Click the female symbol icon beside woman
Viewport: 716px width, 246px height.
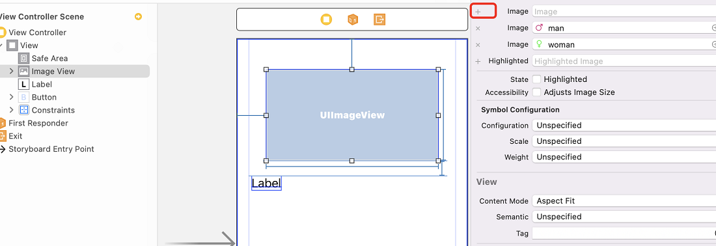pyautogui.click(x=540, y=44)
